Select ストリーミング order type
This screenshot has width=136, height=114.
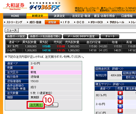(x=13, y=22)
